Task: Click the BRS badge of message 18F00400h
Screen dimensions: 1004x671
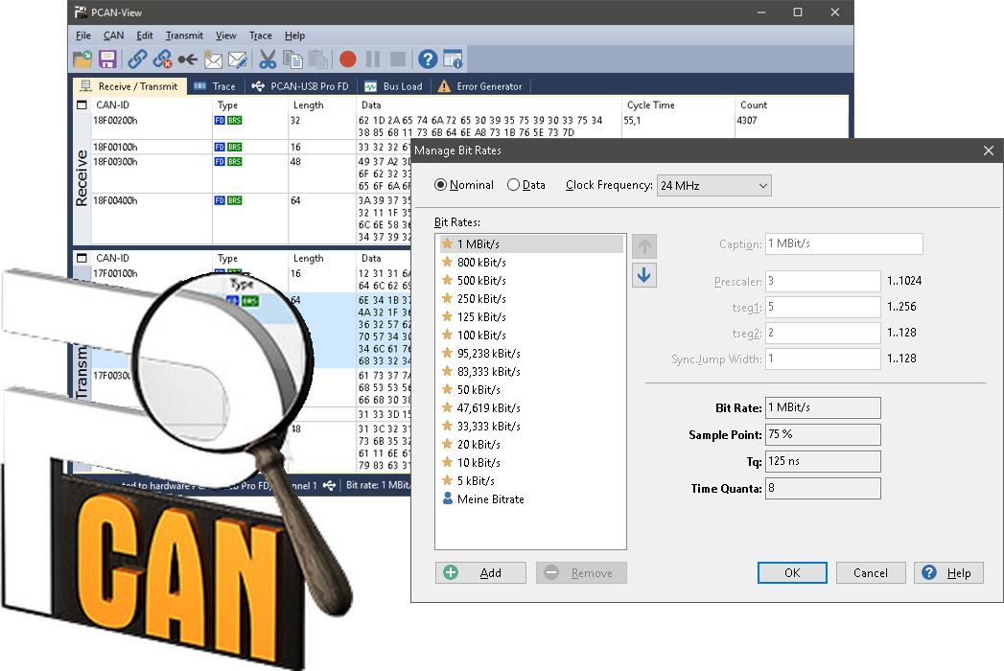Action: (234, 200)
